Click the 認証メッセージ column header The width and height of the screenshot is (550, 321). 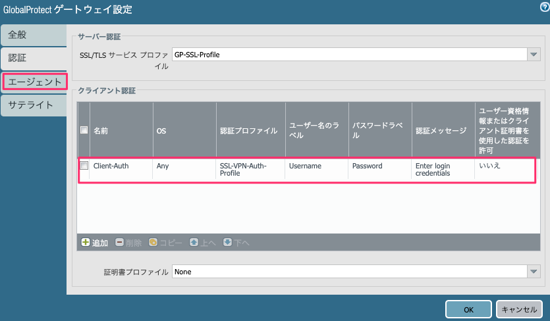pyautogui.click(x=443, y=130)
